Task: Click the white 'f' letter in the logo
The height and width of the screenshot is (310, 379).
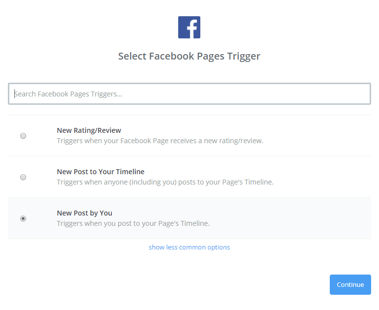Action: (x=191, y=29)
